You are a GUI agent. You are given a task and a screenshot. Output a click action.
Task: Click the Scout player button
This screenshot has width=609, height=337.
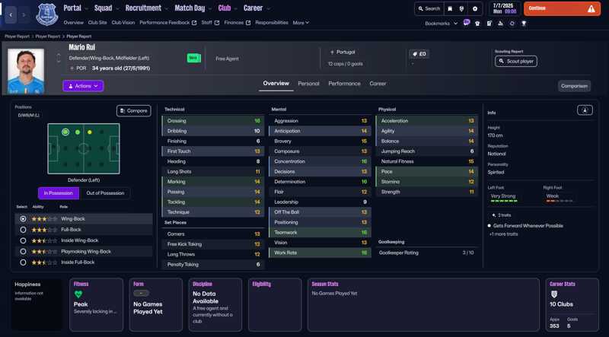(x=516, y=61)
